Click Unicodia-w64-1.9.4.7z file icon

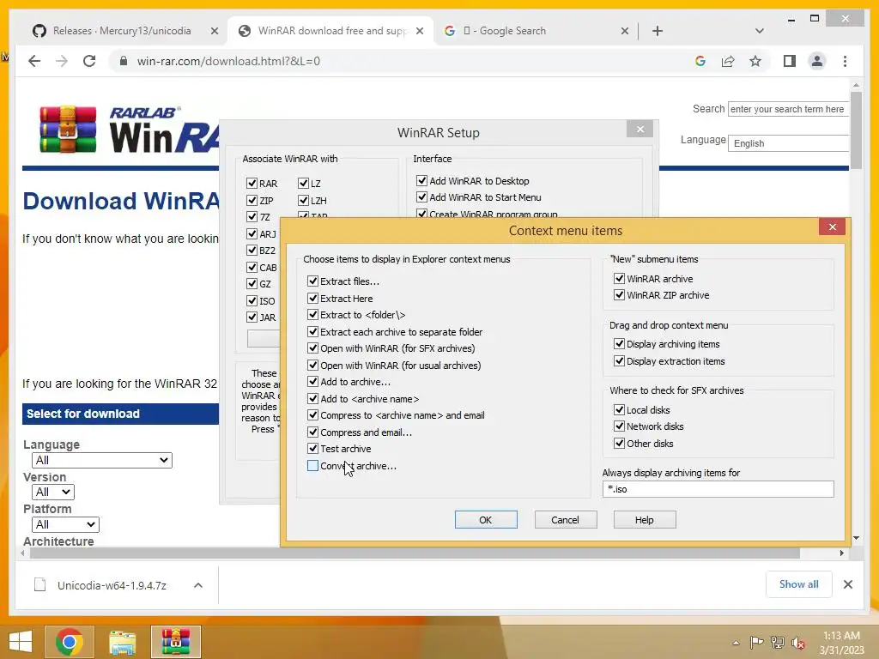coord(39,585)
